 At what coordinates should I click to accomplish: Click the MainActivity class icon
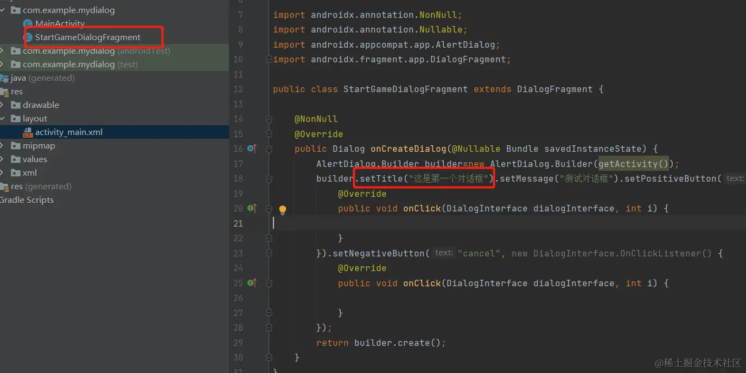click(x=28, y=24)
